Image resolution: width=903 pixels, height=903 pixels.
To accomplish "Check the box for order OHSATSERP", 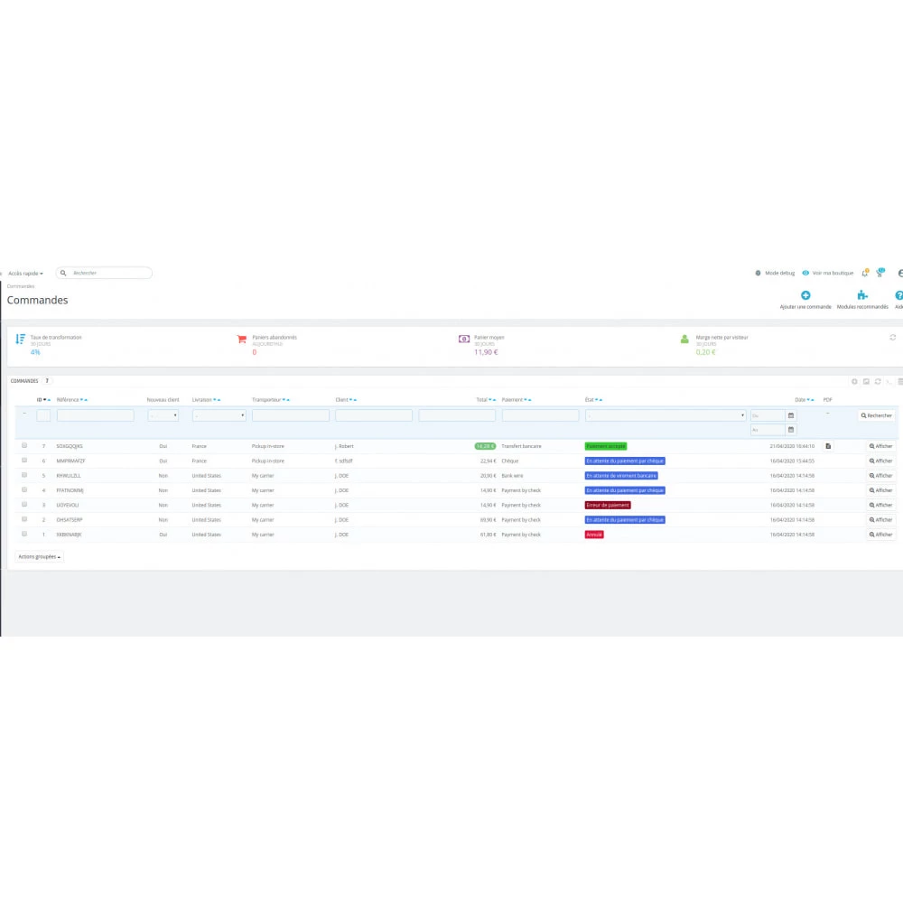I will pyautogui.click(x=24, y=519).
